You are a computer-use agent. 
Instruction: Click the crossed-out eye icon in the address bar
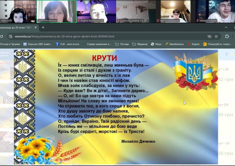209,36
